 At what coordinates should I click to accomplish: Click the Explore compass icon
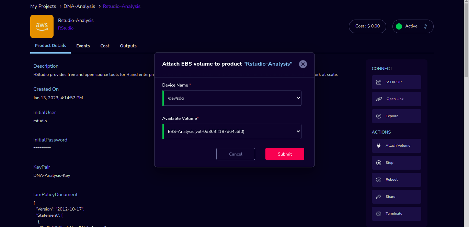coord(379,116)
